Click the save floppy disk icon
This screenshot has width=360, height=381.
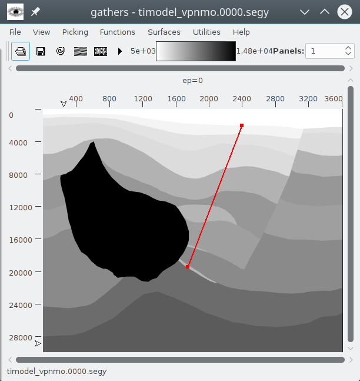pyautogui.click(x=41, y=51)
